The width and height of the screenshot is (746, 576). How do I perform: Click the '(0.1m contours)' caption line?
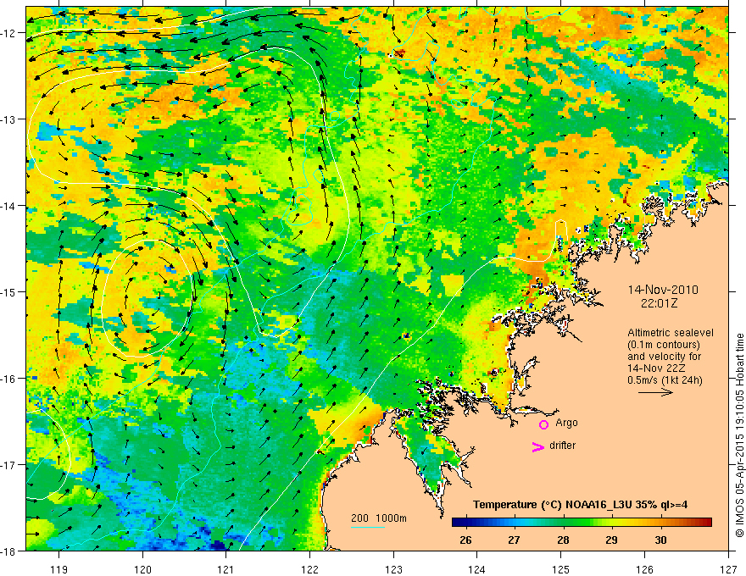point(664,345)
